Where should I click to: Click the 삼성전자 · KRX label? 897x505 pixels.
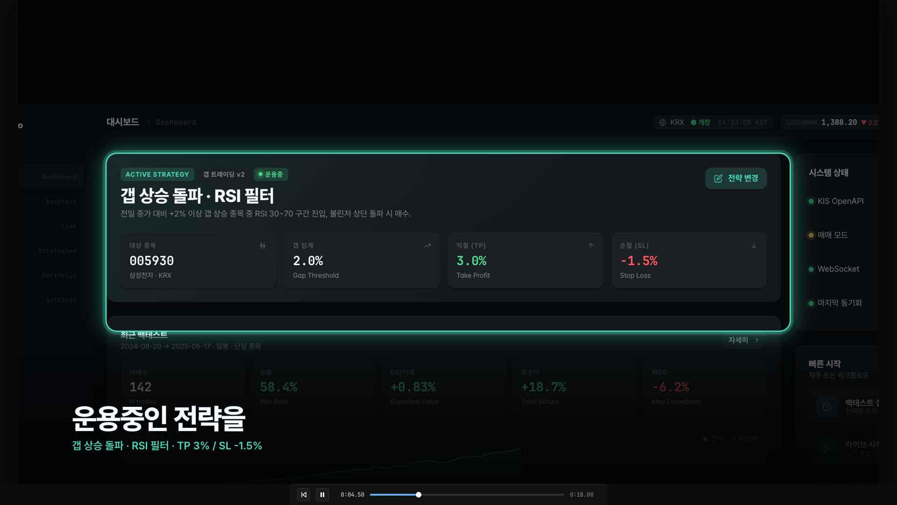point(150,275)
